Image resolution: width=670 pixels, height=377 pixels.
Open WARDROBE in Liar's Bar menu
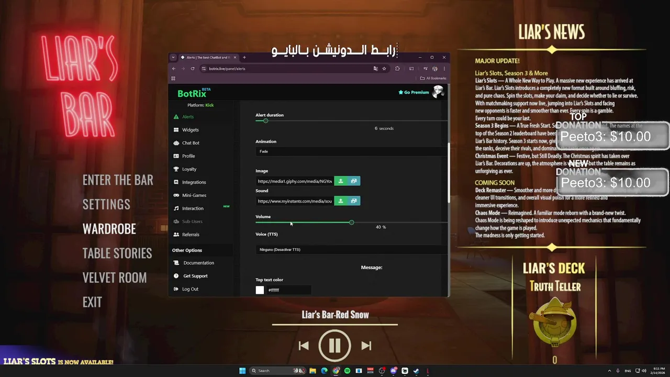(109, 229)
